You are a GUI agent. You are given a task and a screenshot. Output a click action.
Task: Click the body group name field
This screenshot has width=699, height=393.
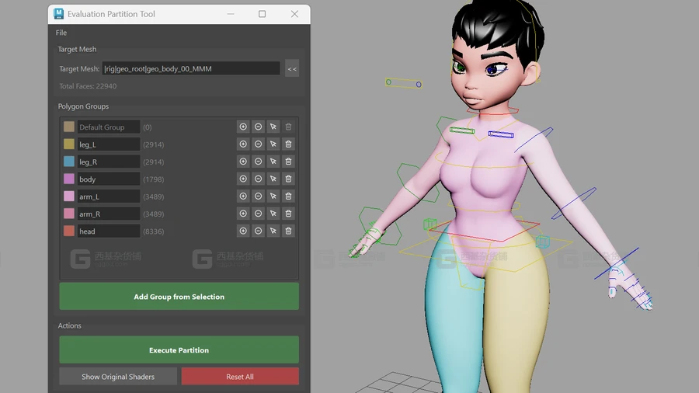coord(108,179)
